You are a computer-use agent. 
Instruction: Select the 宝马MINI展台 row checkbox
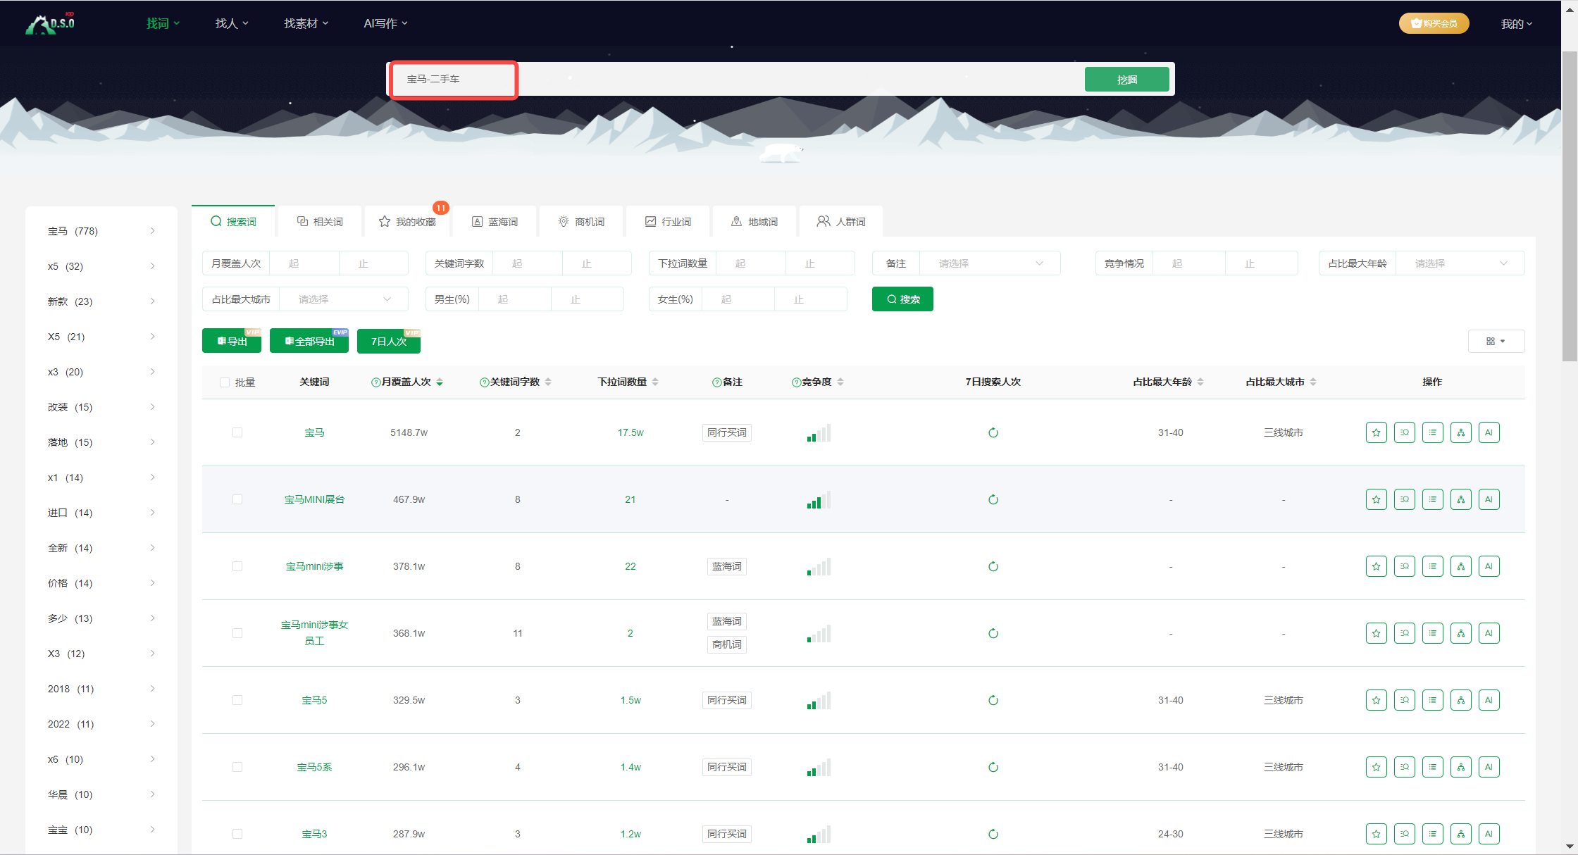tap(237, 499)
